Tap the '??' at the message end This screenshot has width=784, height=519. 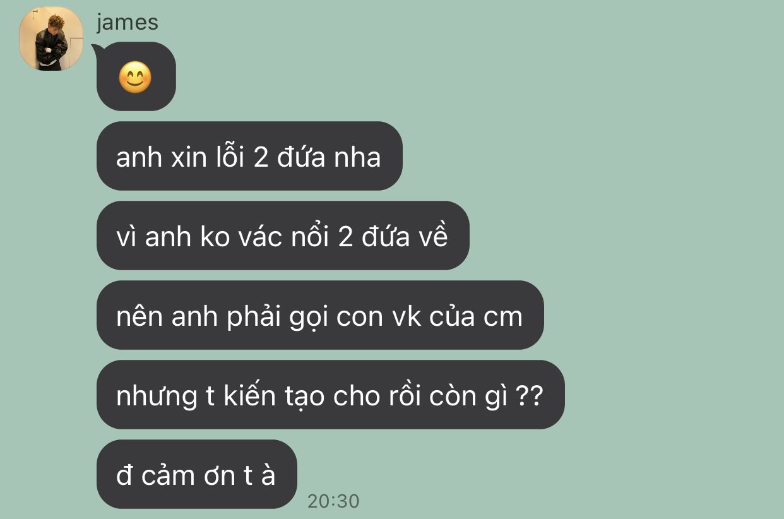529,397
